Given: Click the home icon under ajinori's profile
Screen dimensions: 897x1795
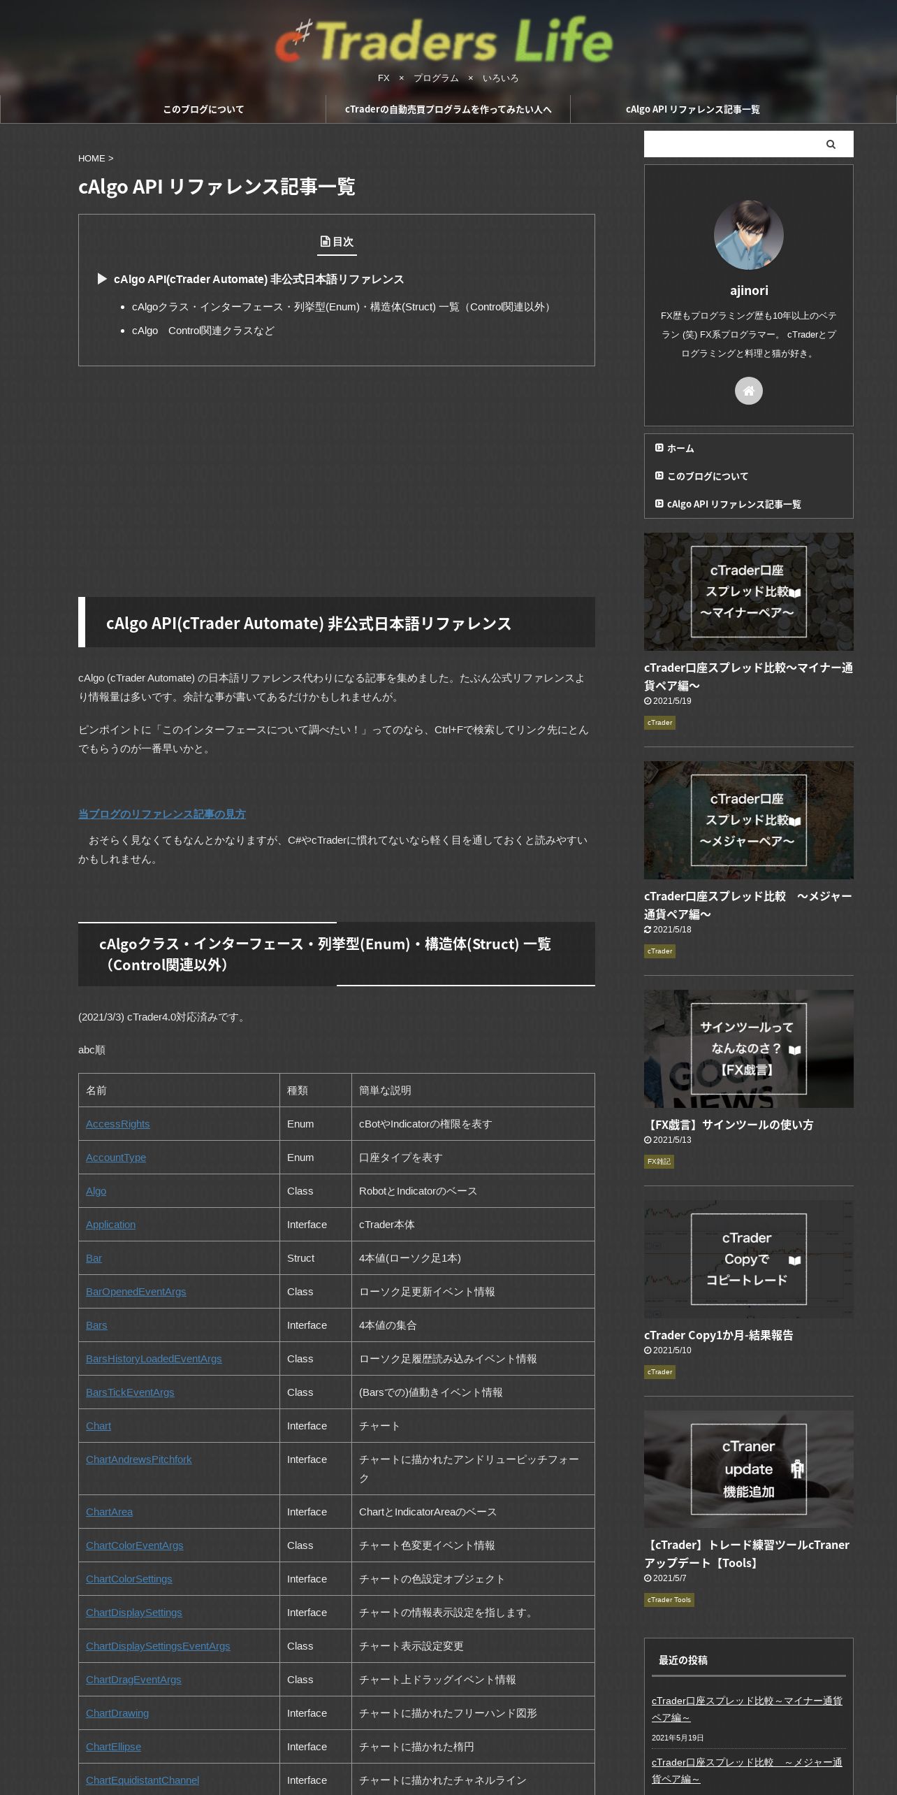Looking at the screenshot, I should tap(748, 391).
